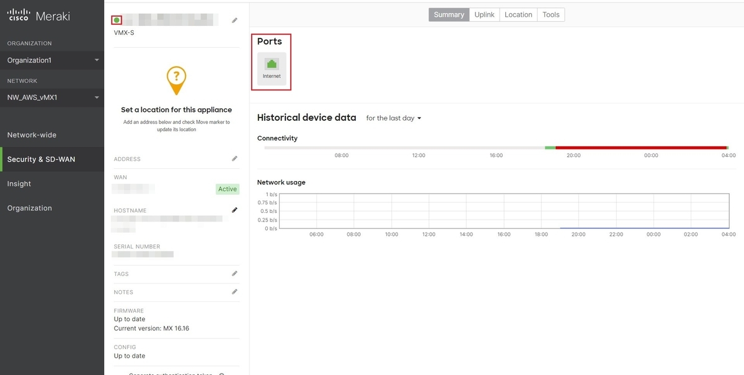Click the green segment of the Connectivity bar
Screen dimensions: 744x375
551,148
